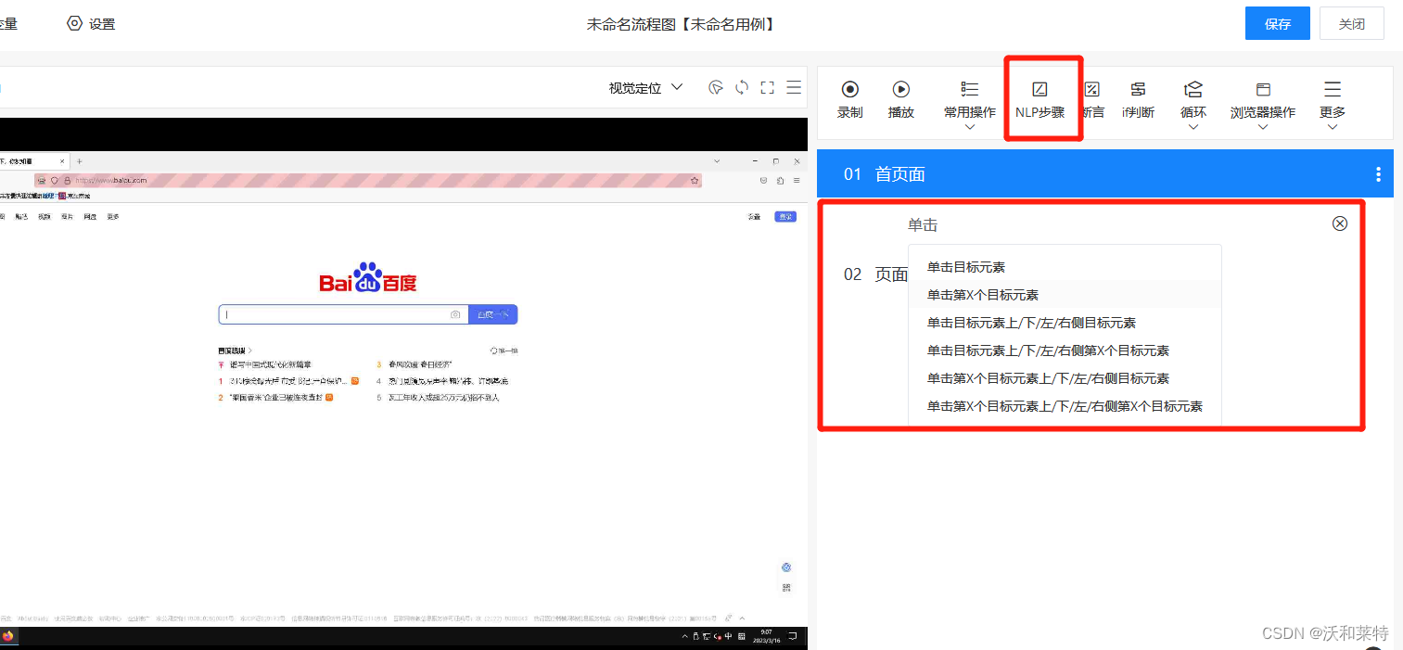Click the 保存 button

(1278, 24)
